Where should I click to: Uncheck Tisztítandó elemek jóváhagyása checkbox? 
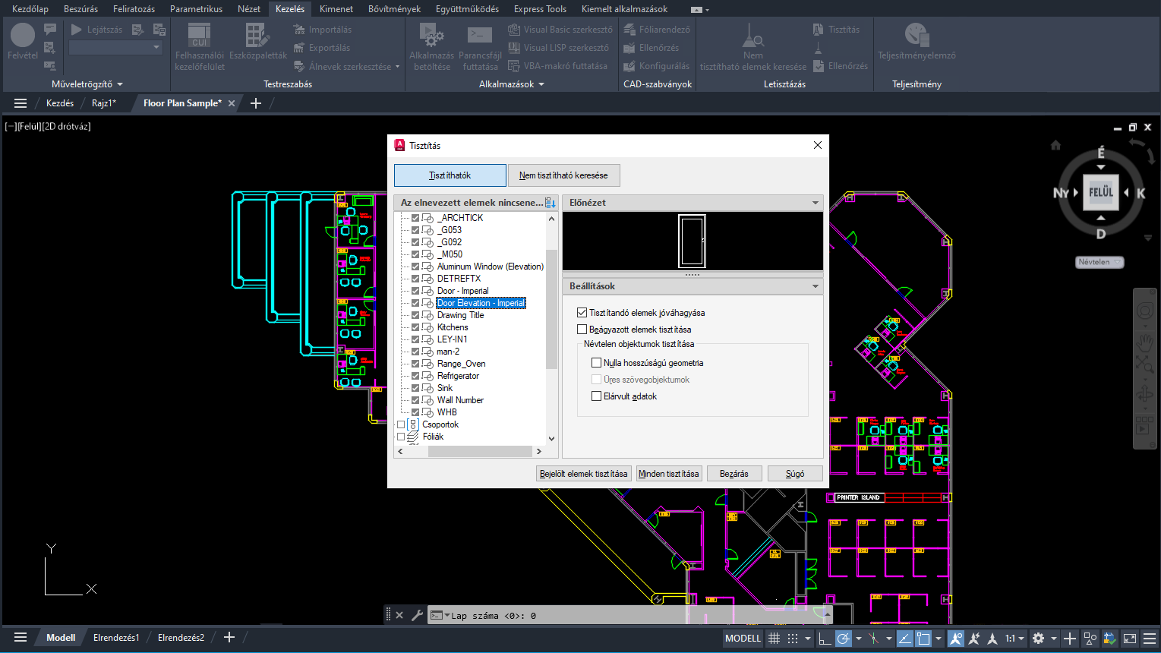pyautogui.click(x=582, y=313)
